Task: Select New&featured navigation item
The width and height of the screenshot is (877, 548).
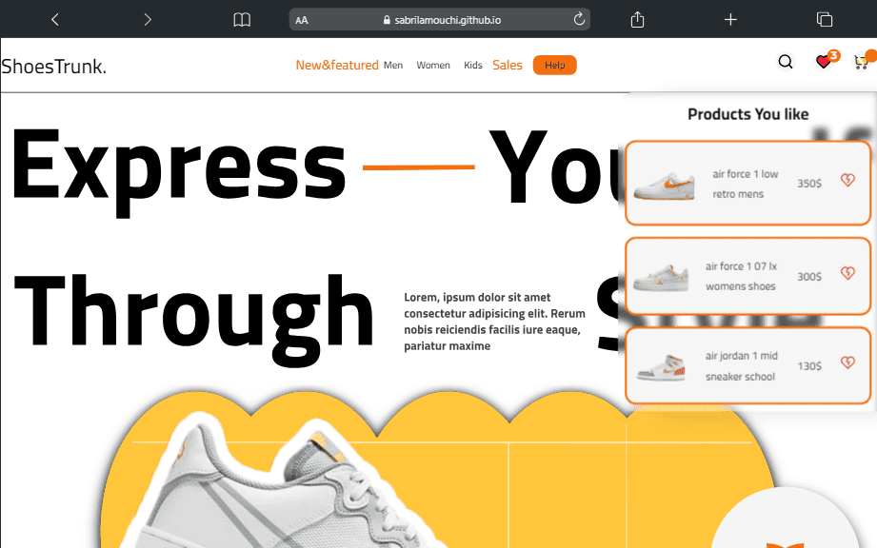Action: (337, 66)
